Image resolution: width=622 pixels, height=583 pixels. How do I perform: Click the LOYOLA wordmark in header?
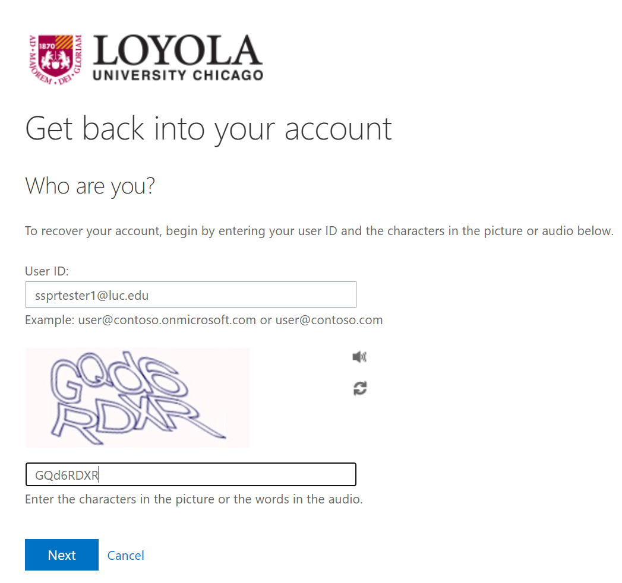click(x=177, y=50)
